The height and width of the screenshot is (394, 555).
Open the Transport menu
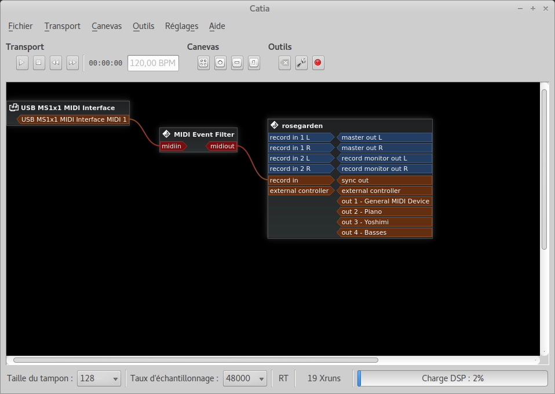point(63,26)
